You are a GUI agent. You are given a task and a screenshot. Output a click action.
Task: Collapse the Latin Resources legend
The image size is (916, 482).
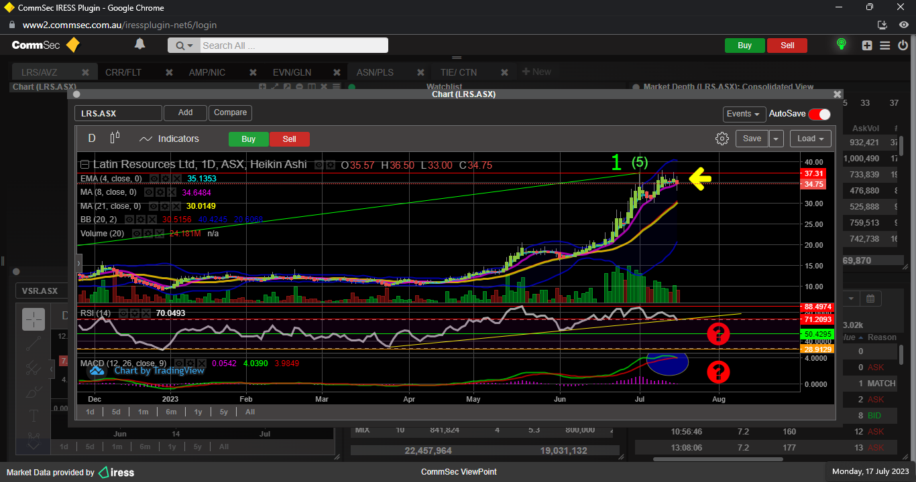pyautogui.click(x=84, y=165)
